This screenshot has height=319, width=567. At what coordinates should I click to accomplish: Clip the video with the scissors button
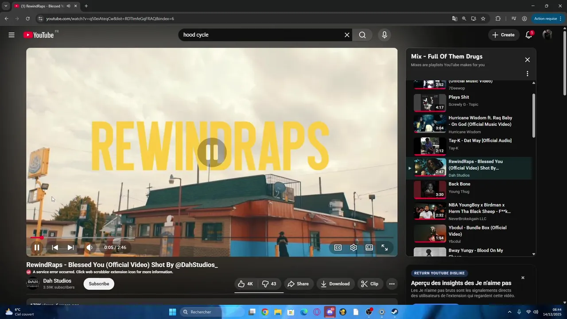pos(370,284)
